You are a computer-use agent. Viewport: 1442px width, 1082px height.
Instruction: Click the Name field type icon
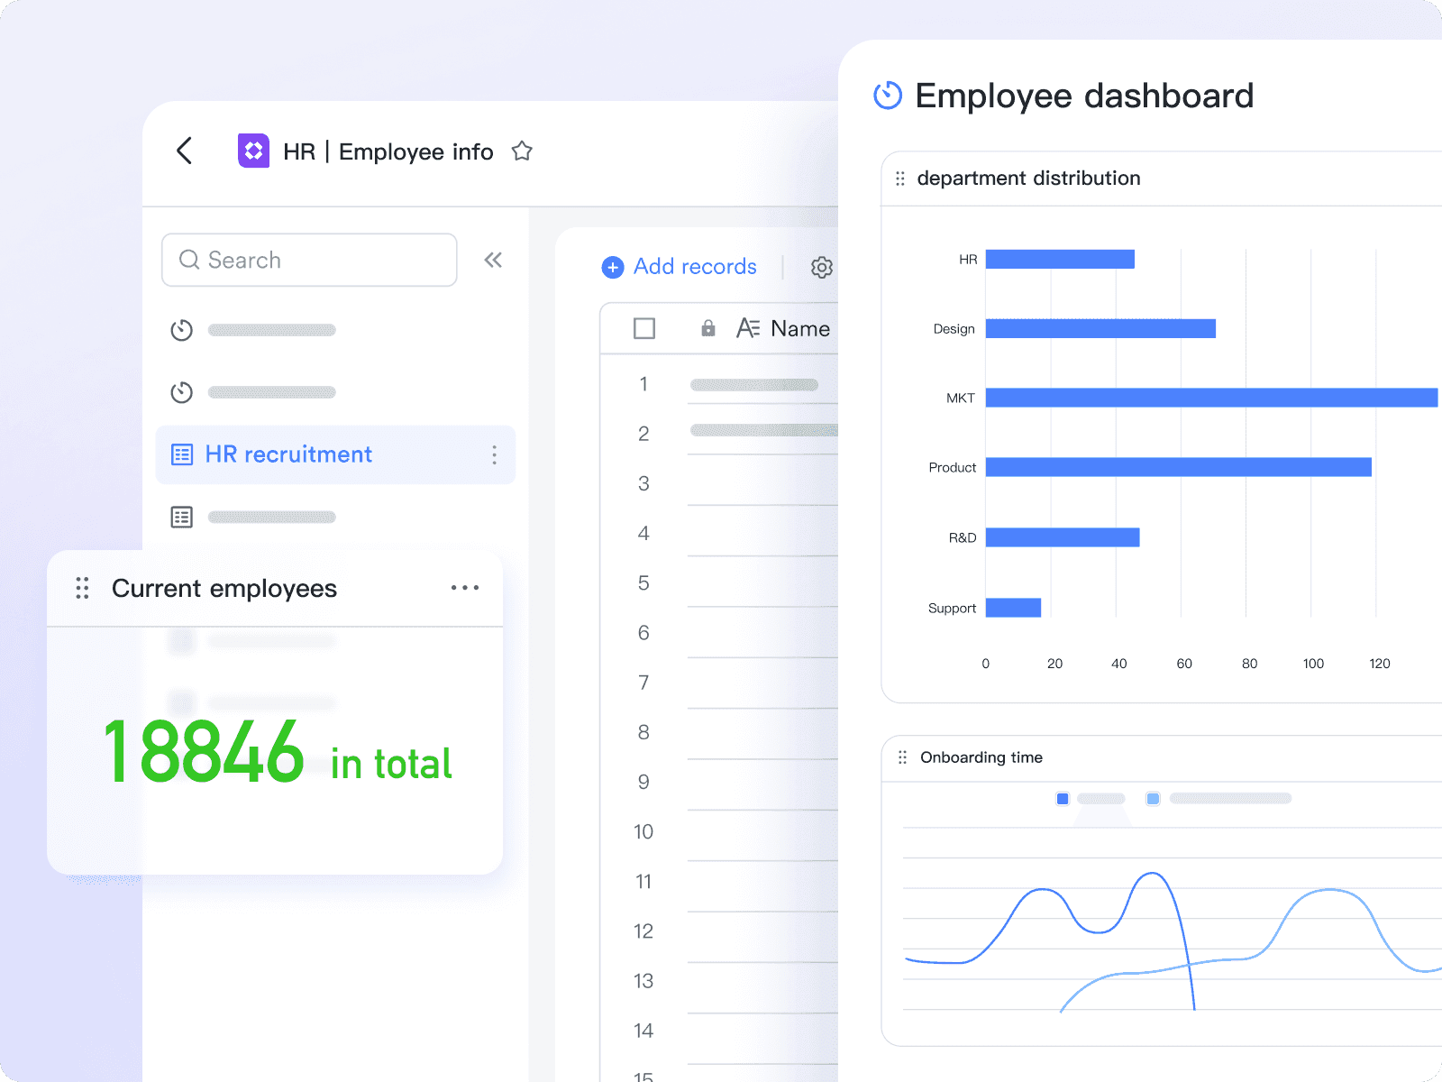748,328
